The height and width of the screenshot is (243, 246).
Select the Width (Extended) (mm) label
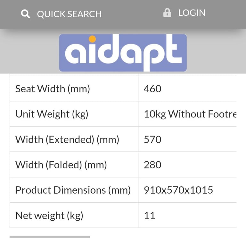click(67, 139)
